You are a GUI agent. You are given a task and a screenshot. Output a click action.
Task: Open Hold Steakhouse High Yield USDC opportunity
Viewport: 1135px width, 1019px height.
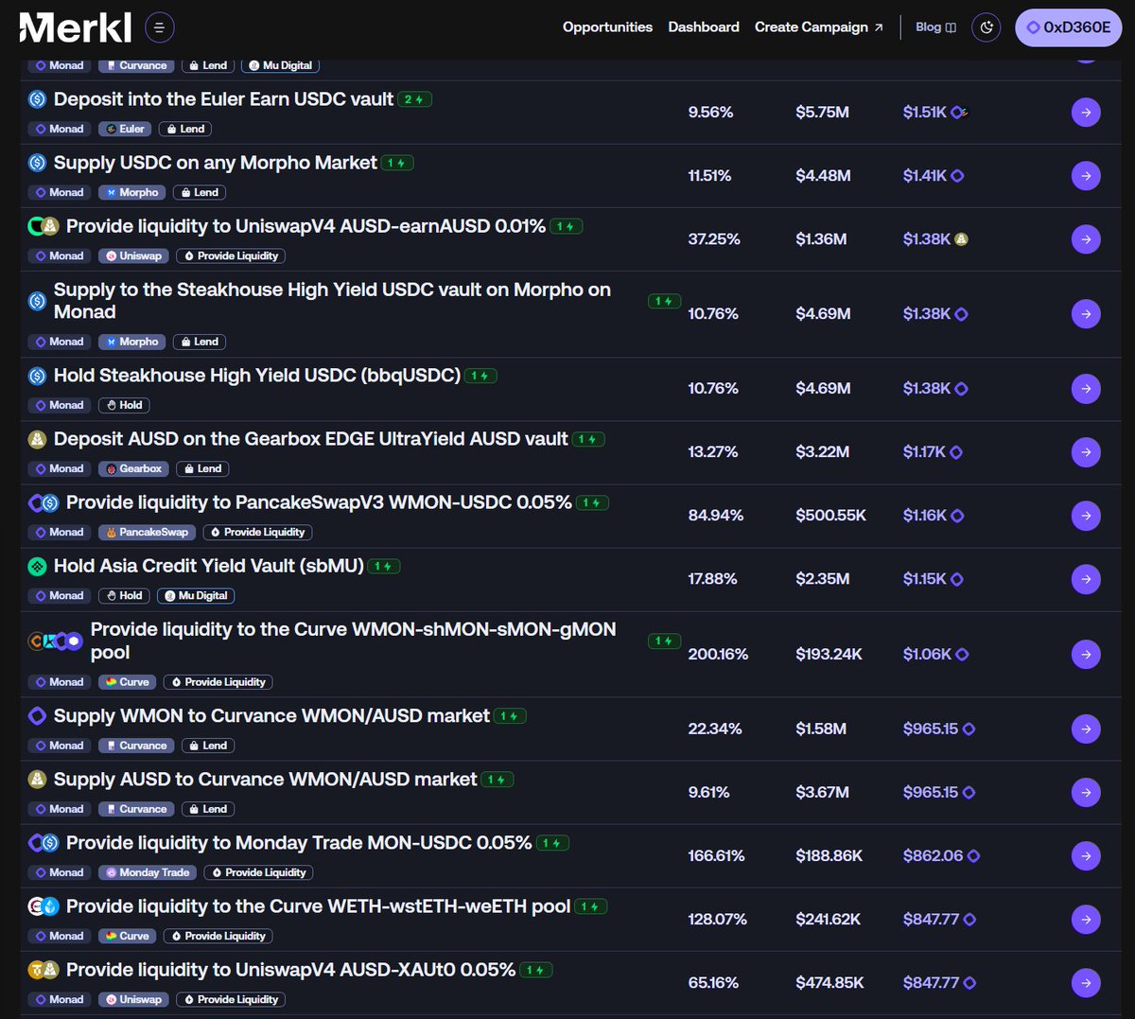tap(256, 376)
